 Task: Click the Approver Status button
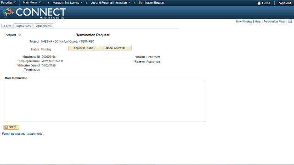tap(83, 48)
